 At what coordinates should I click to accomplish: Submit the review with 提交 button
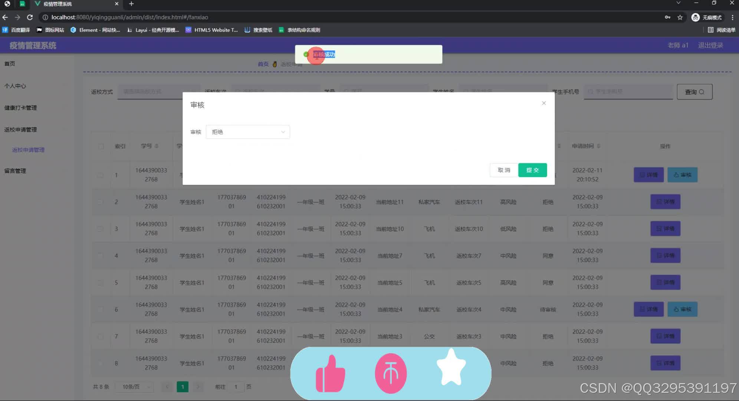(532, 170)
